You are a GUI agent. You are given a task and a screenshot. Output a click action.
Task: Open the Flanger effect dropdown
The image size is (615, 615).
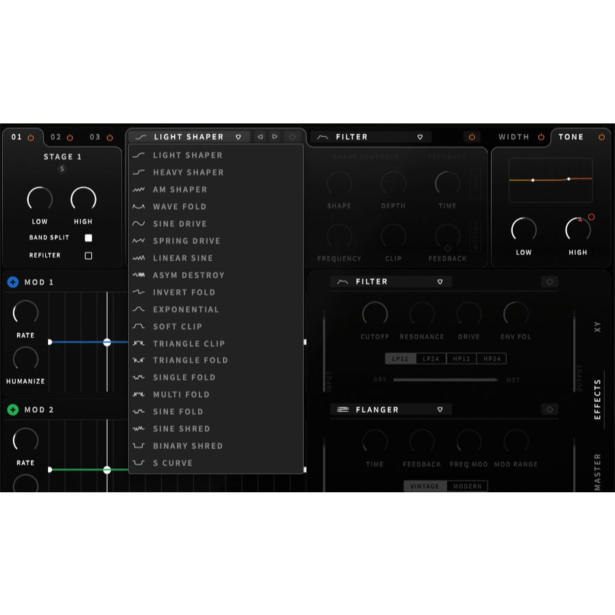440,409
